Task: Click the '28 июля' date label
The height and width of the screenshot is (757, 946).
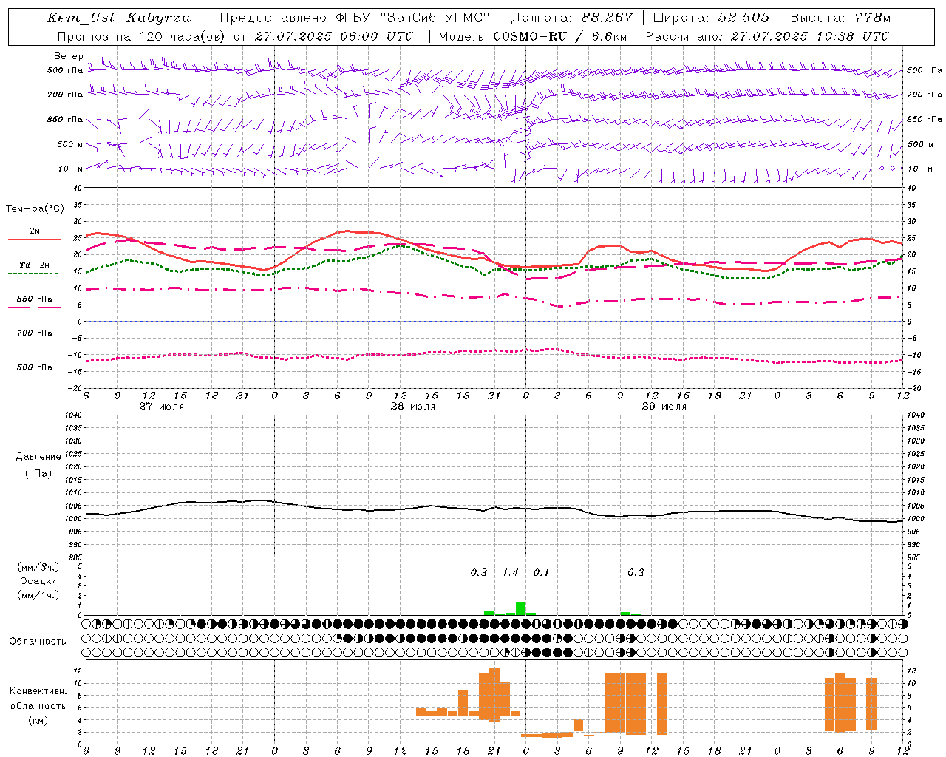Action: (x=413, y=407)
